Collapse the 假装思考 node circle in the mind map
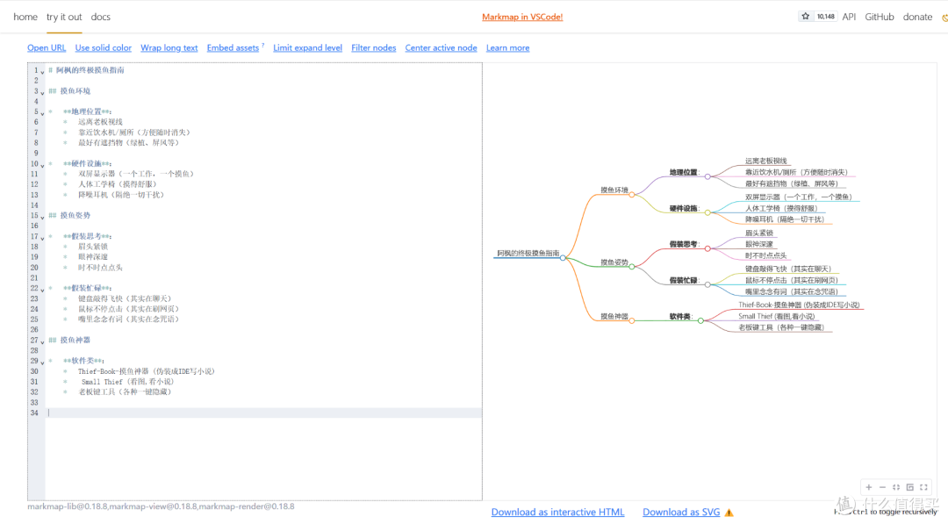 [x=707, y=248]
